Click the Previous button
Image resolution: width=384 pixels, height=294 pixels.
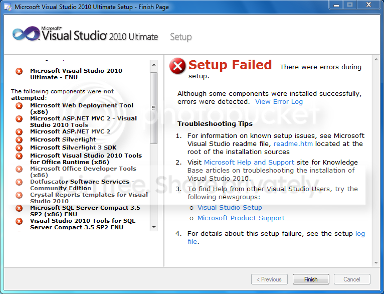(x=269, y=279)
